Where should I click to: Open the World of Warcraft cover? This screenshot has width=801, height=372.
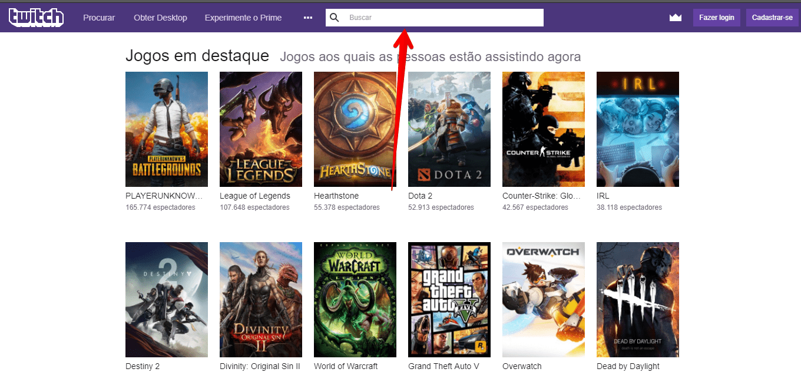355,300
